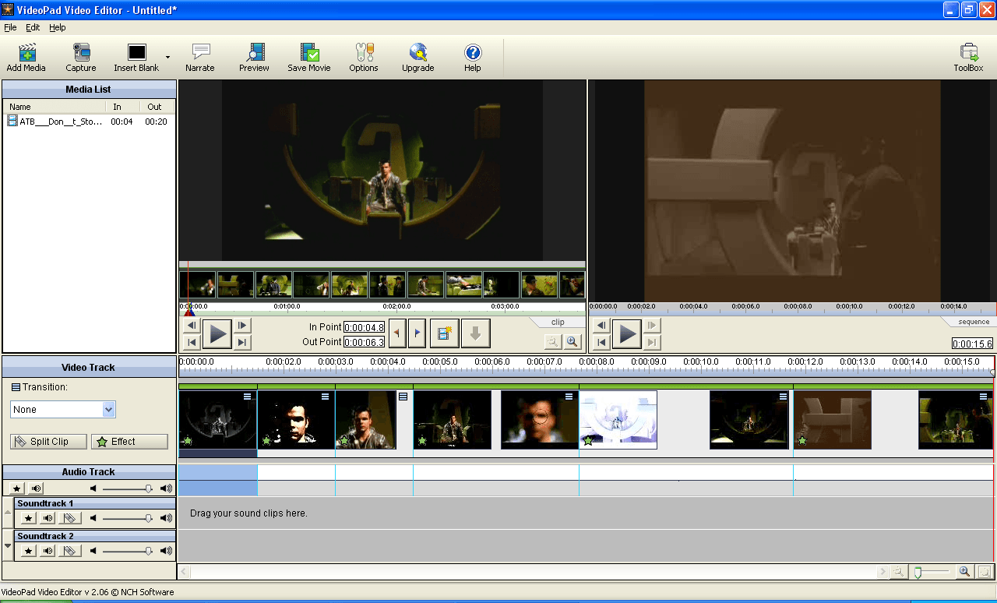
Task: Click the create new clip film icon
Action: pyautogui.click(x=444, y=333)
